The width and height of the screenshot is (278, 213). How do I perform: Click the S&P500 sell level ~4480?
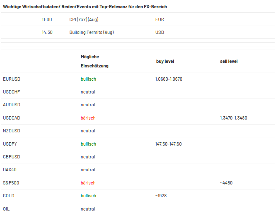tap(226, 183)
